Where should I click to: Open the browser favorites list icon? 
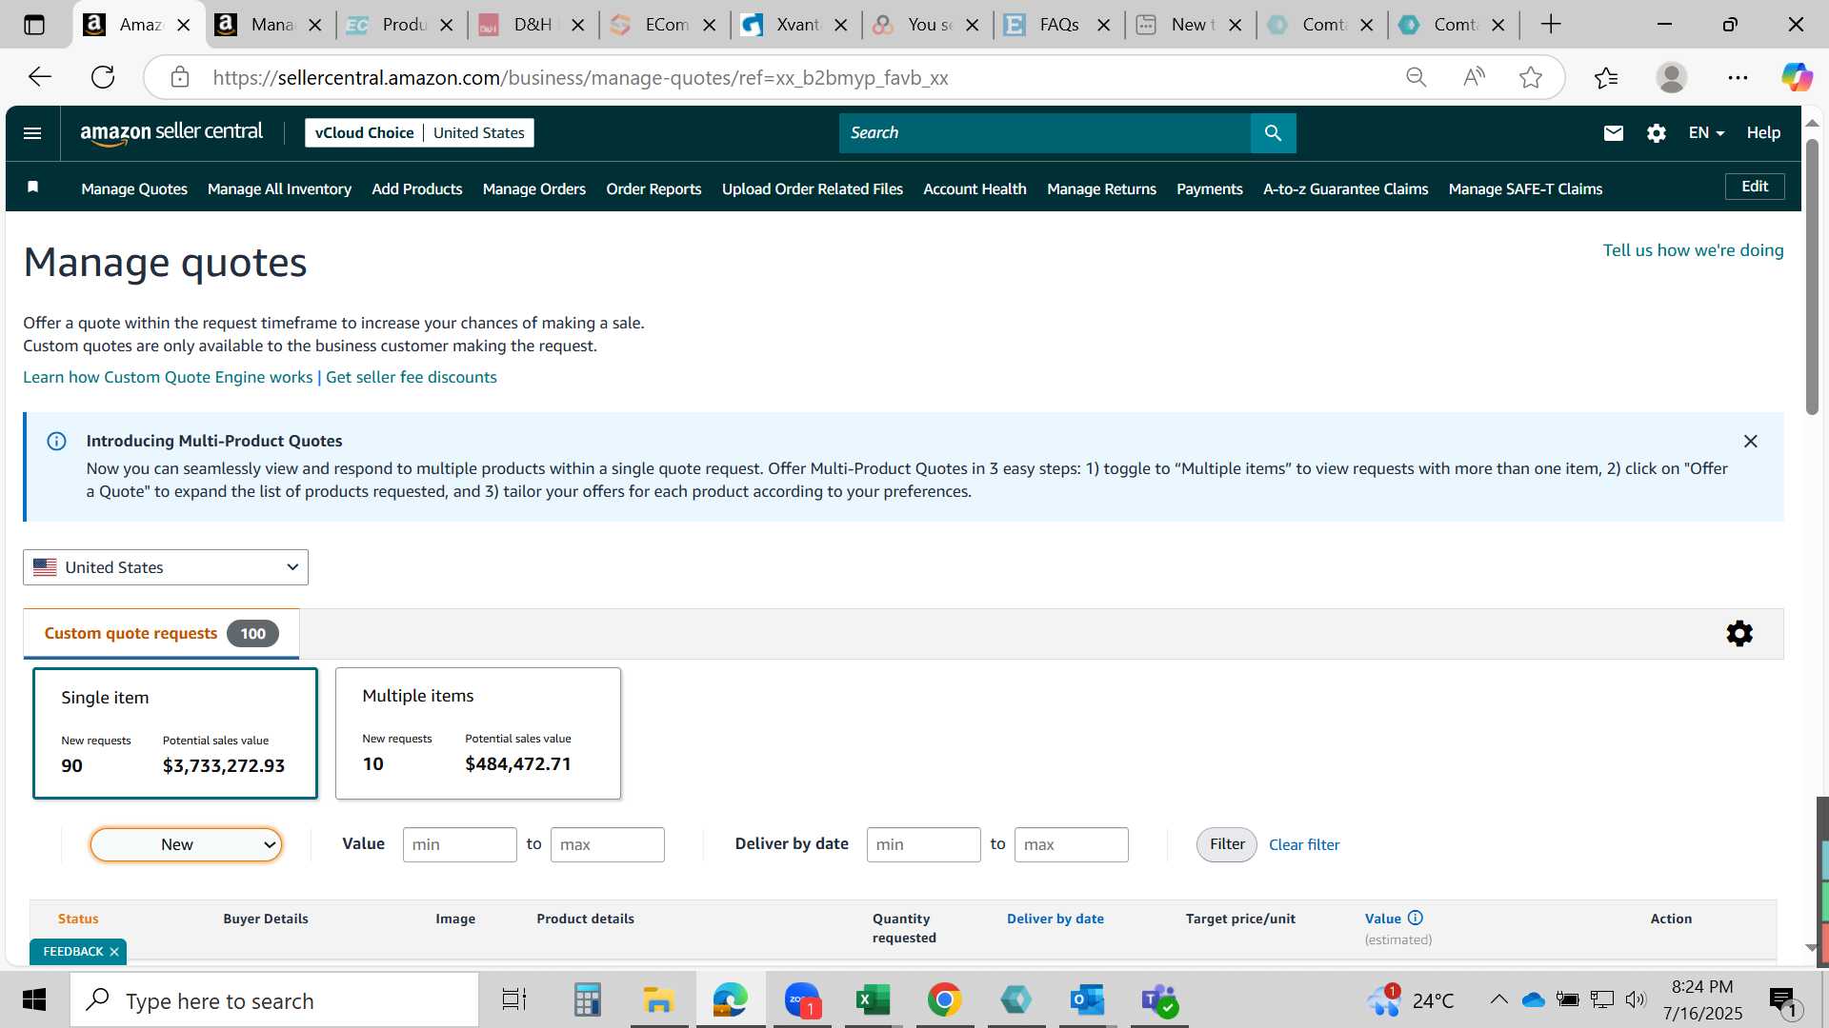point(1606,77)
